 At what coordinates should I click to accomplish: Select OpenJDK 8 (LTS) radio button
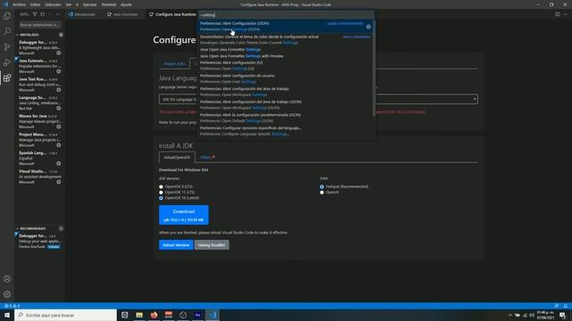pyautogui.click(x=161, y=186)
